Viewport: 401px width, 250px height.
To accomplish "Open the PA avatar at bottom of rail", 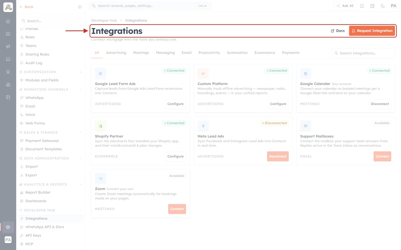I will (x=8, y=240).
